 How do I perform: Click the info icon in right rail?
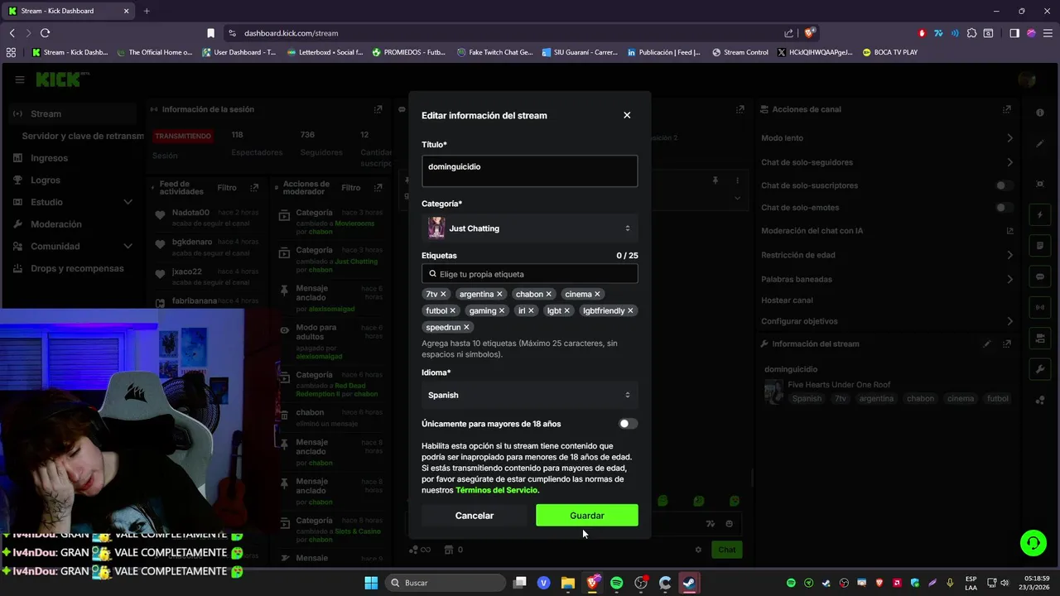(x=1040, y=113)
